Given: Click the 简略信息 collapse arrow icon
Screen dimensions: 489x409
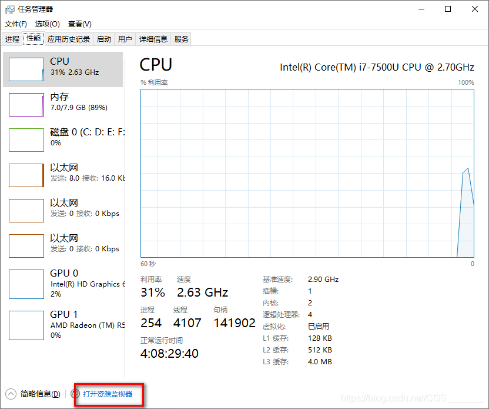Looking at the screenshot, I should click(x=11, y=394).
